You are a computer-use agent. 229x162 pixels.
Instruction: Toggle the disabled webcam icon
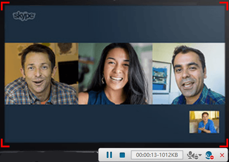tap(210, 155)
